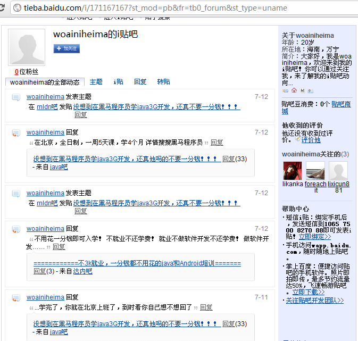Click reply icon of the 7-11 entry
Viewport: 358px width, 341px height.
[16, 298]
